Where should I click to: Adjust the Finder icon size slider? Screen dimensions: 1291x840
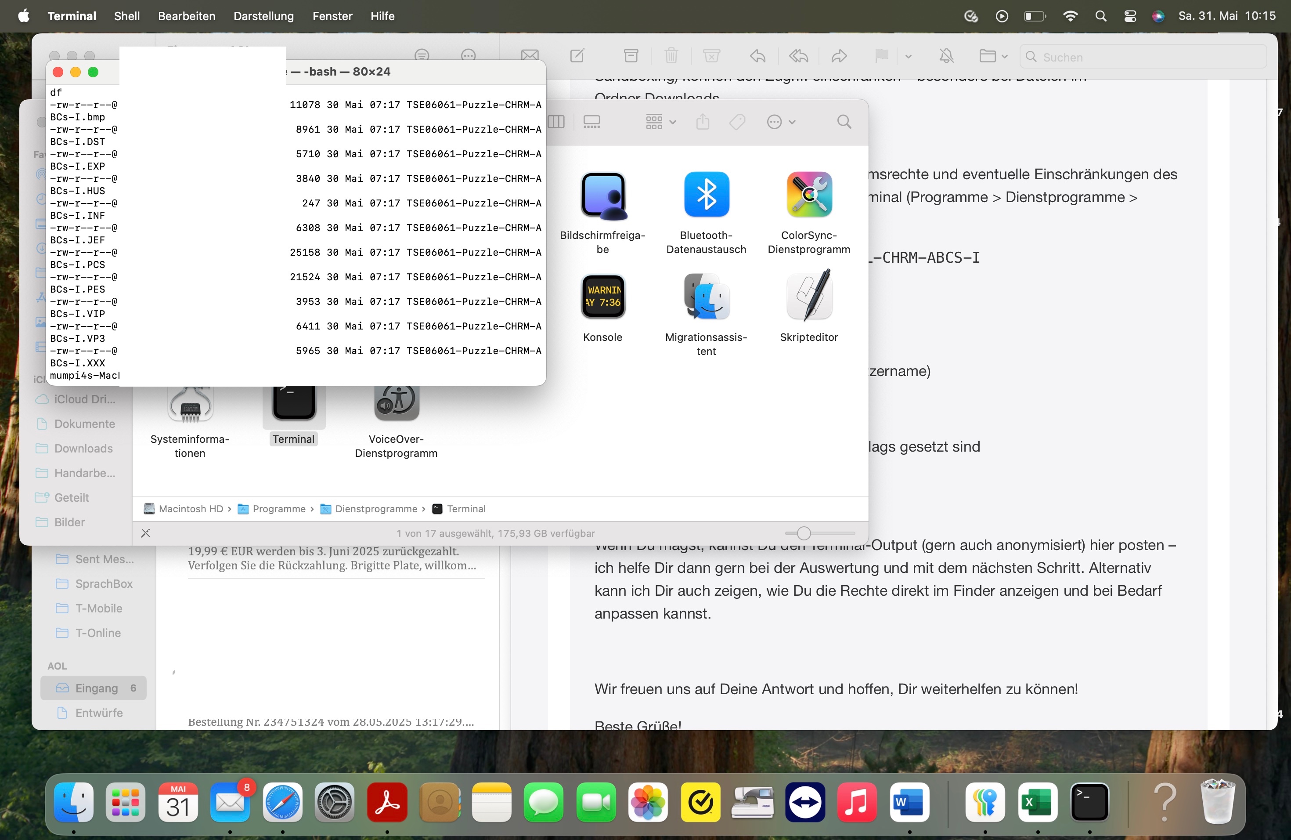click(x=803, y=533)
